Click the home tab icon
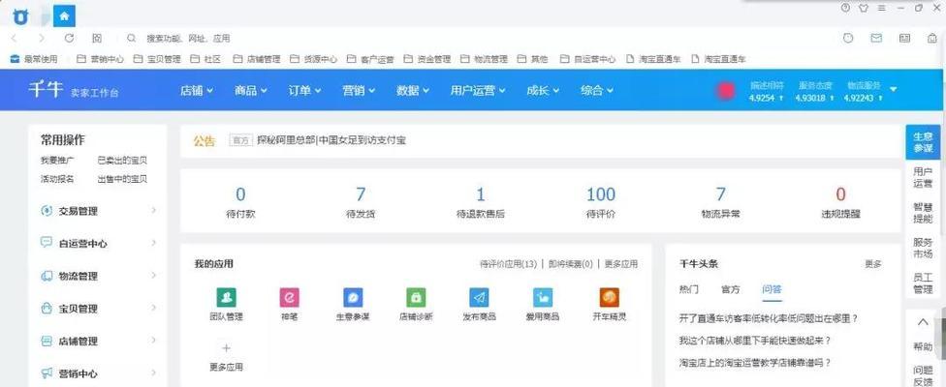946x387 pixels. pyautogui.click(x=64, y=16)
